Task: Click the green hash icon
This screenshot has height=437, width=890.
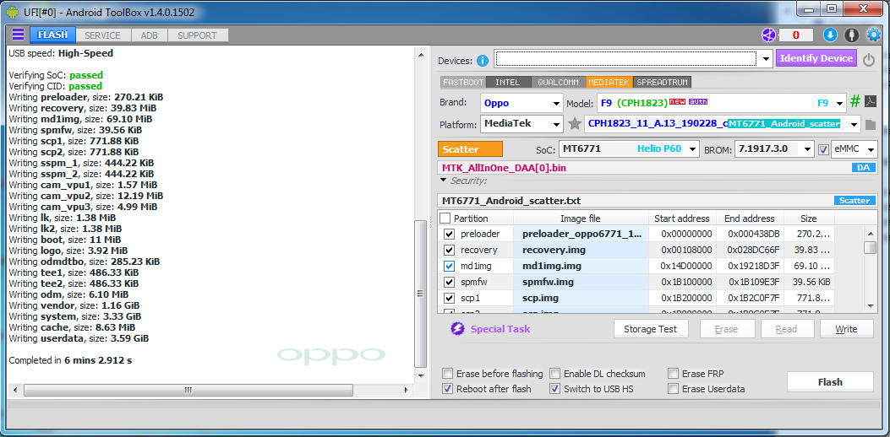Action: (x=855, y=102)
